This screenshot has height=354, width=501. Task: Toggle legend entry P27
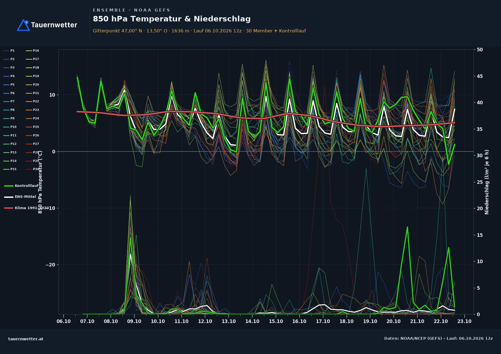click(x=32, y=144)
